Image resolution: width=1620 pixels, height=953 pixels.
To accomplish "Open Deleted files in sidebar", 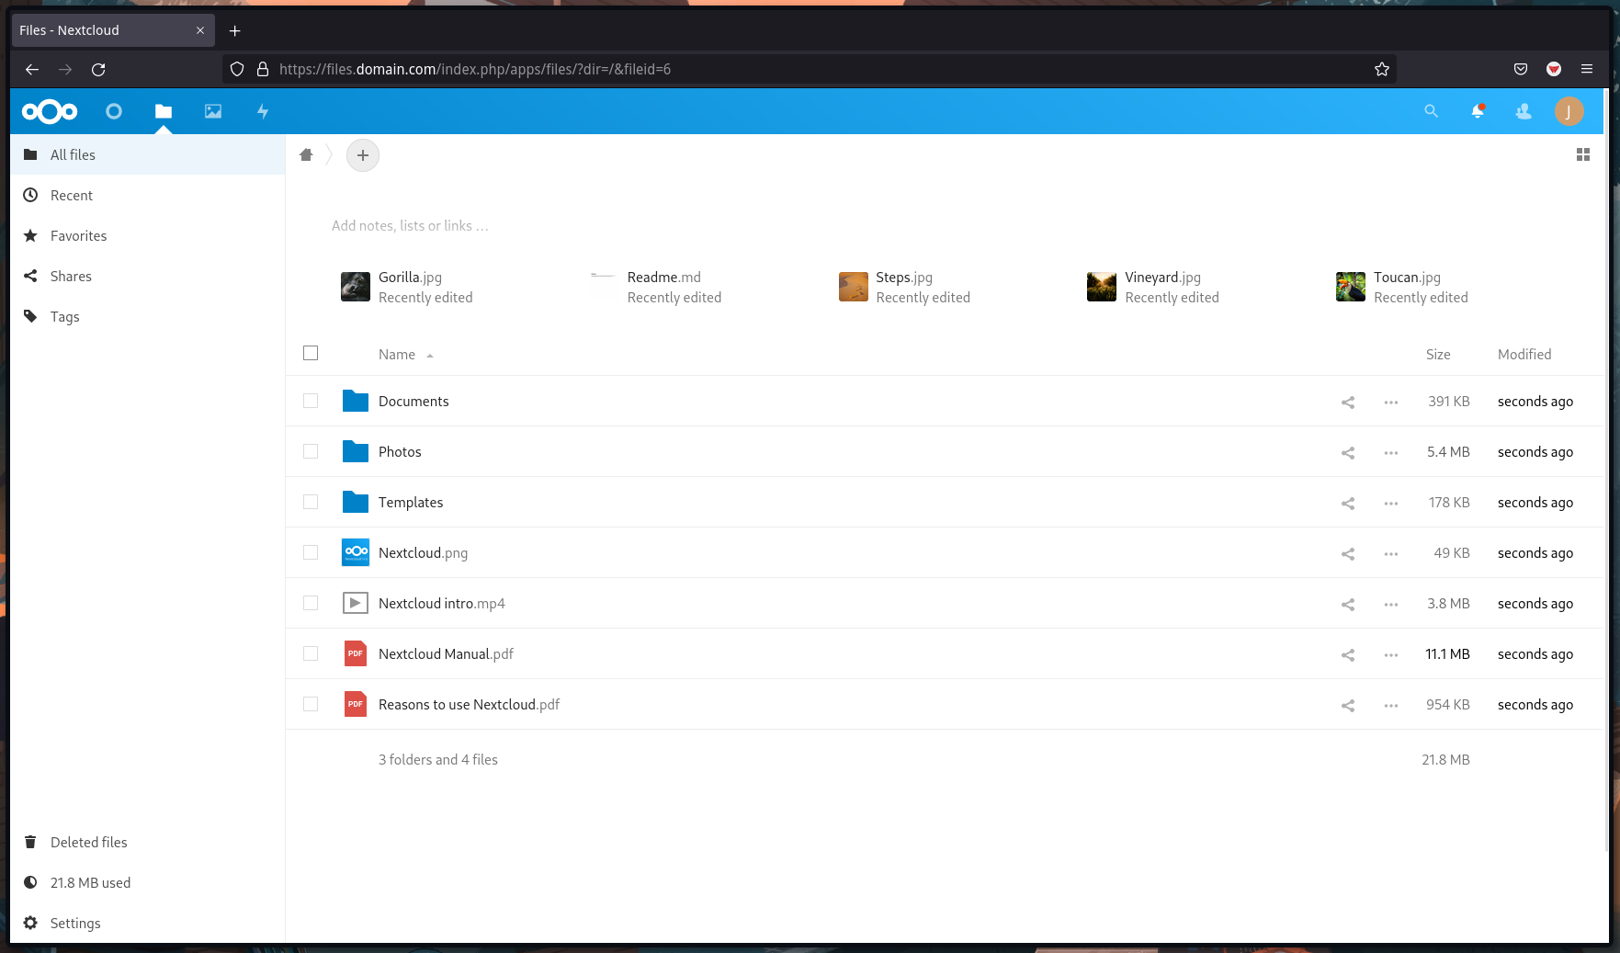I will click(148, 842).
